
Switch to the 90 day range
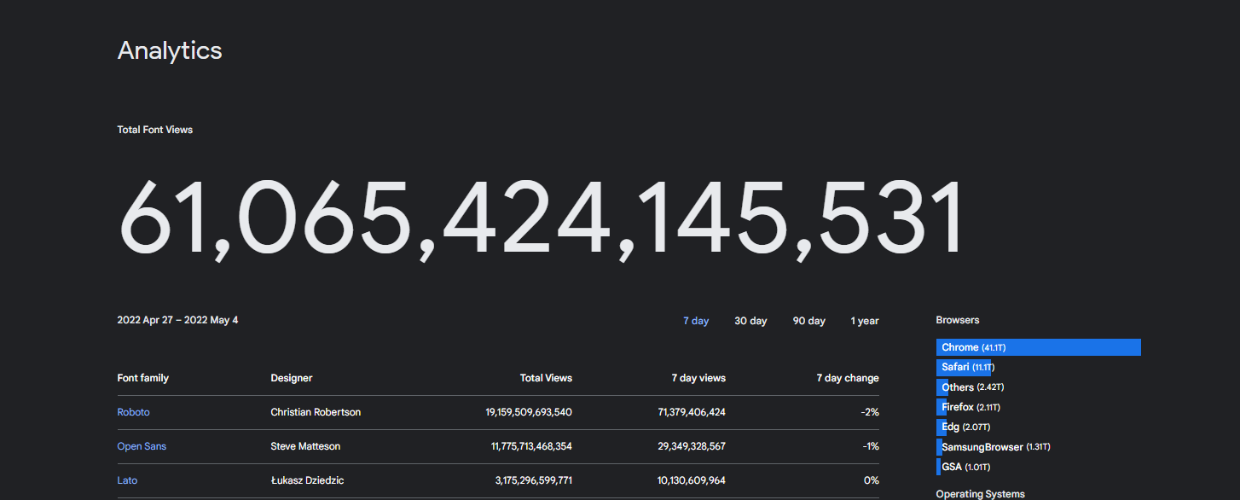[x=808, y=321]
